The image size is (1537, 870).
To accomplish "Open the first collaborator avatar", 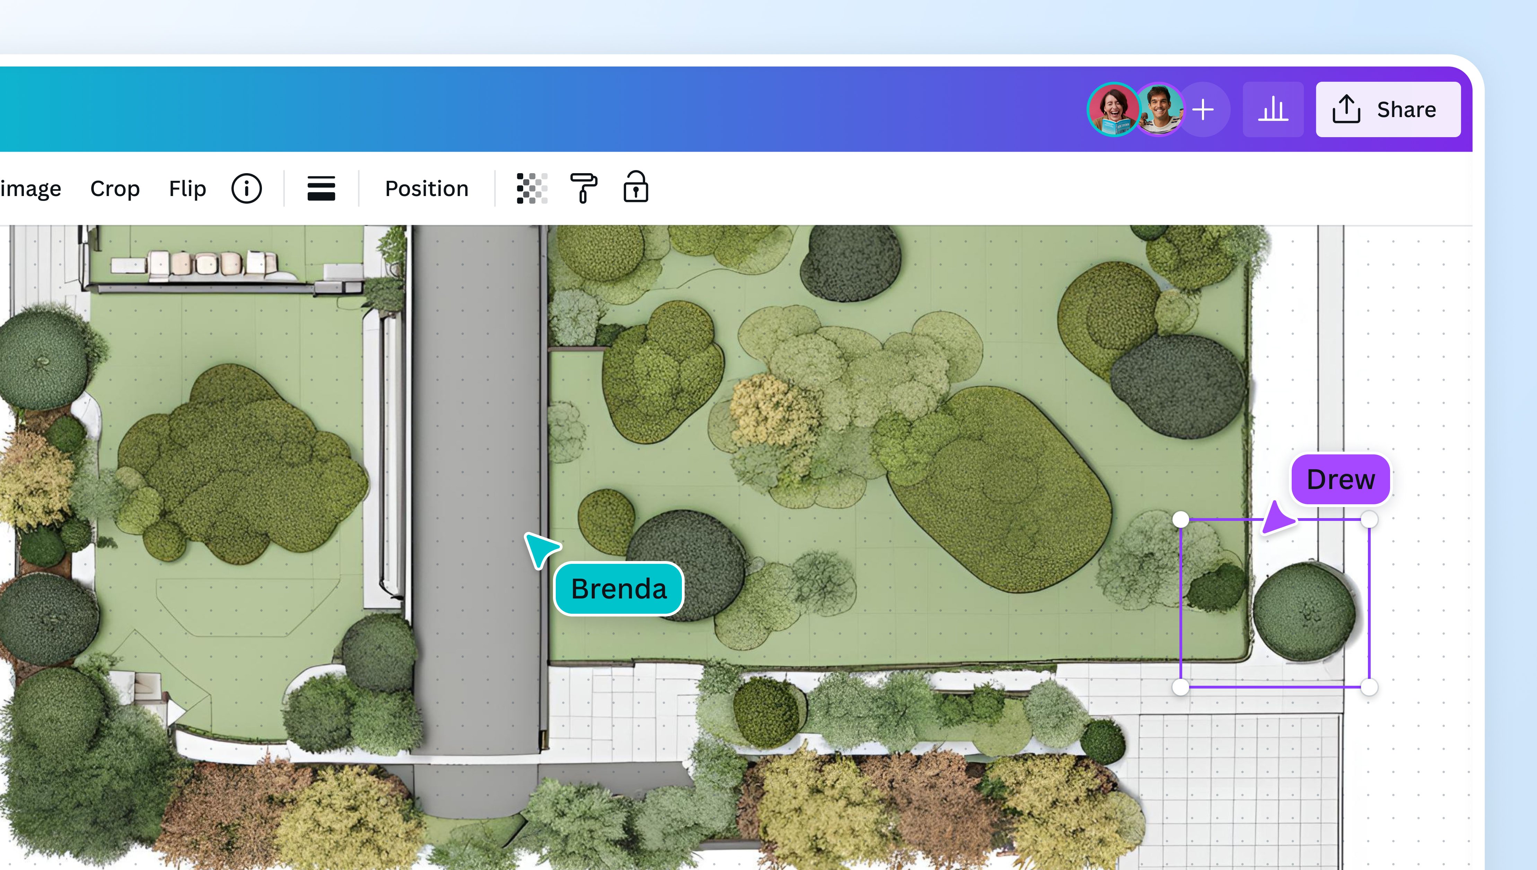I will pyautogui.click(x=1115, y=109).
